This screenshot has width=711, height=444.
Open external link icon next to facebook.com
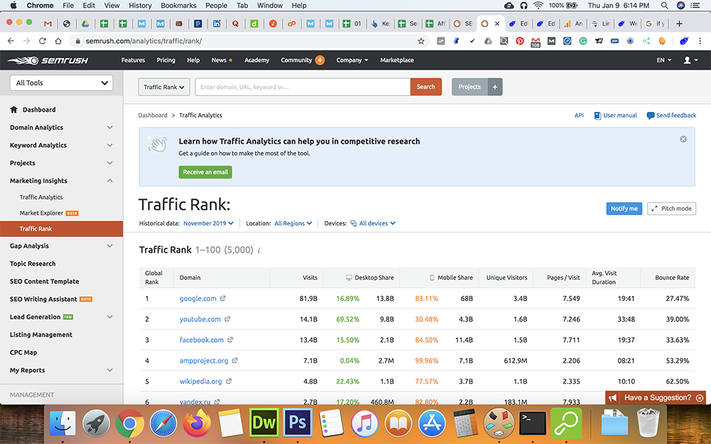pos(231,340)
